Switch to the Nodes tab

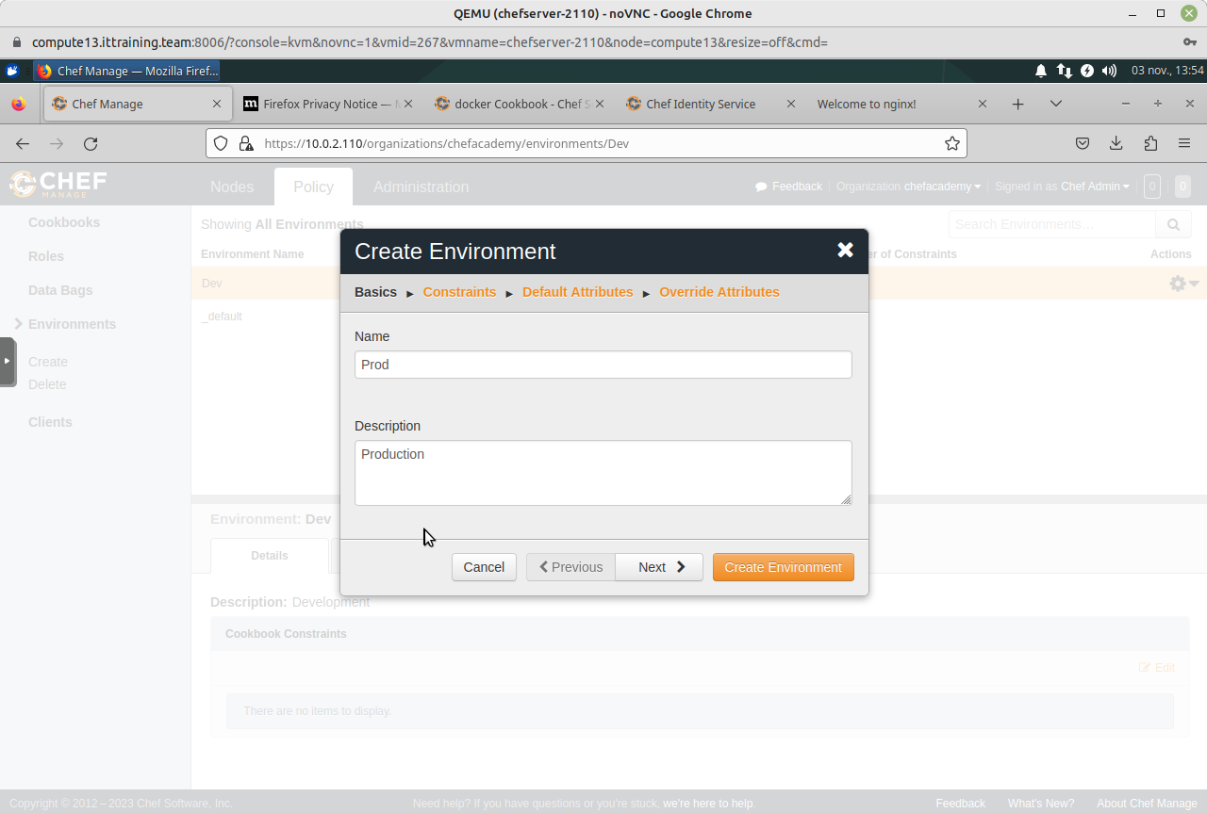(232, 187)
